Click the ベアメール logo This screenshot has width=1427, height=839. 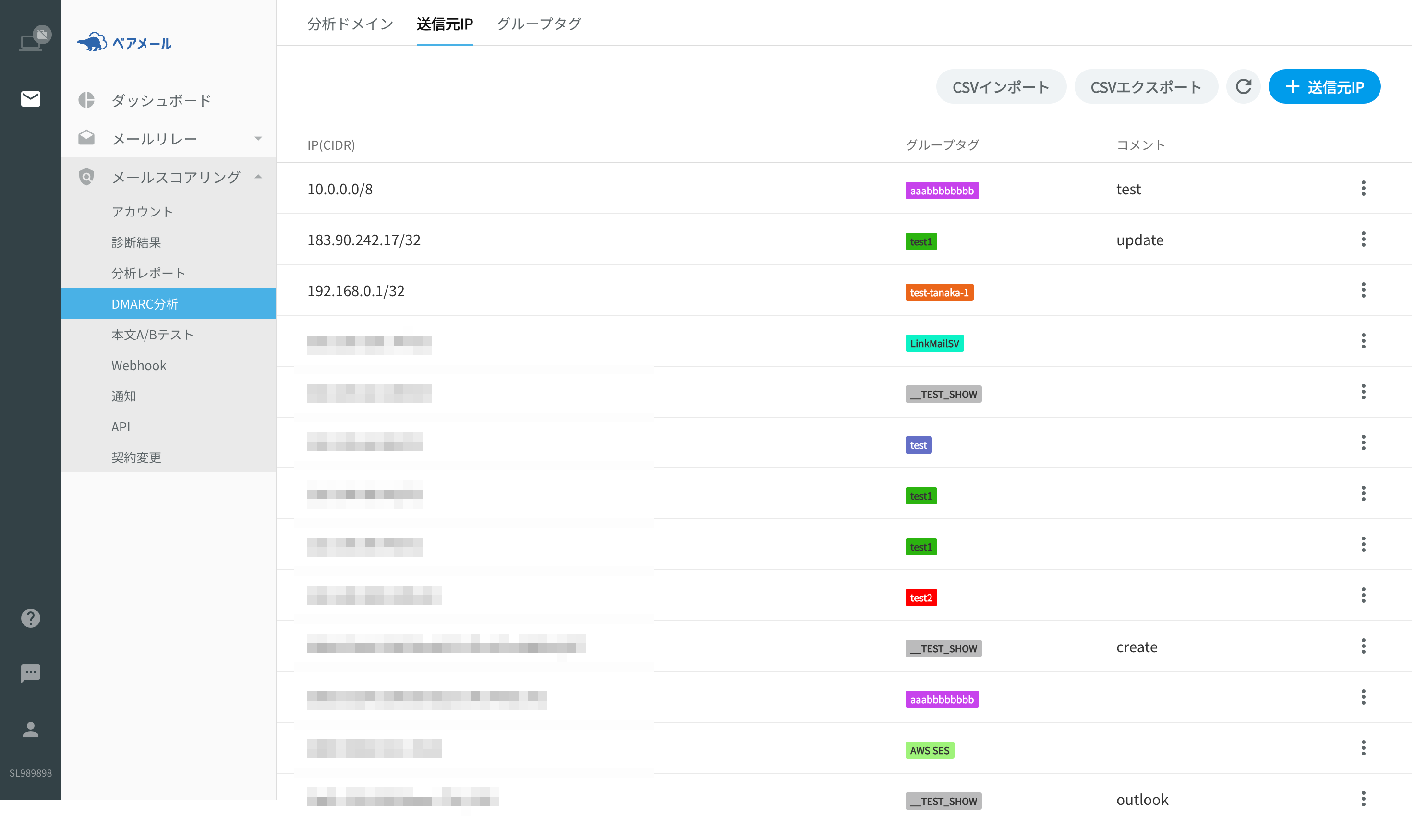(124, 42)
